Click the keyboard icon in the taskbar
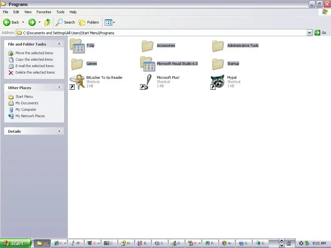Image resolution: width=331 pixels, height=248 pixels. click(x=289, y=243)
